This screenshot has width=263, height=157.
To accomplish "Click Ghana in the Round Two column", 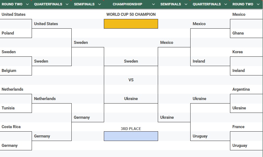I will pos(238,33).
